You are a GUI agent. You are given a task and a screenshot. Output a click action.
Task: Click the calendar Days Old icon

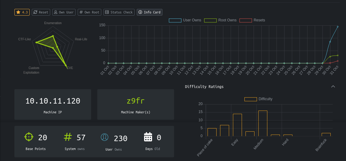pos(148,137)
